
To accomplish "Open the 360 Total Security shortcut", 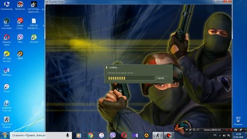I will point(7,56).
